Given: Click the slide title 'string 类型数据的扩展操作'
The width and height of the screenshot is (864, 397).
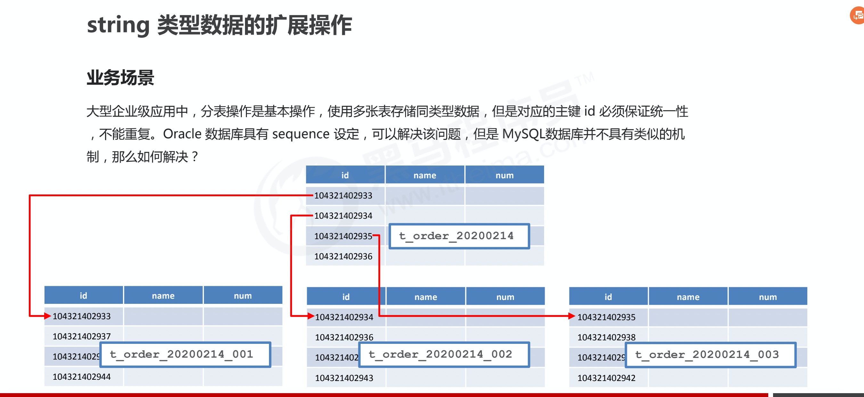Looking at the screenshot, I should (219, 25).
